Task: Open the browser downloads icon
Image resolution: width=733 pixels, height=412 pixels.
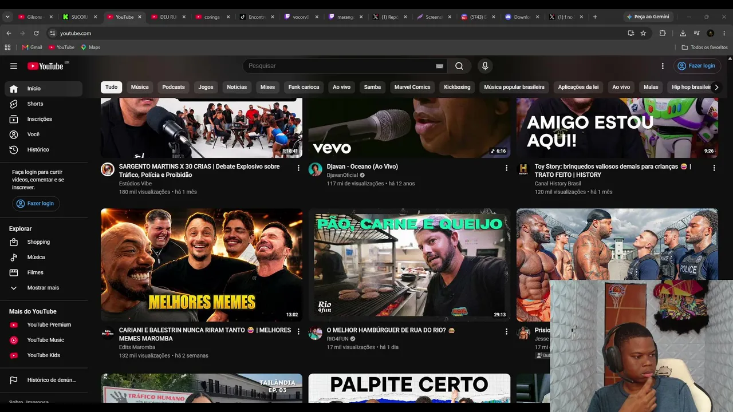Action: click(x=683, y=33)
